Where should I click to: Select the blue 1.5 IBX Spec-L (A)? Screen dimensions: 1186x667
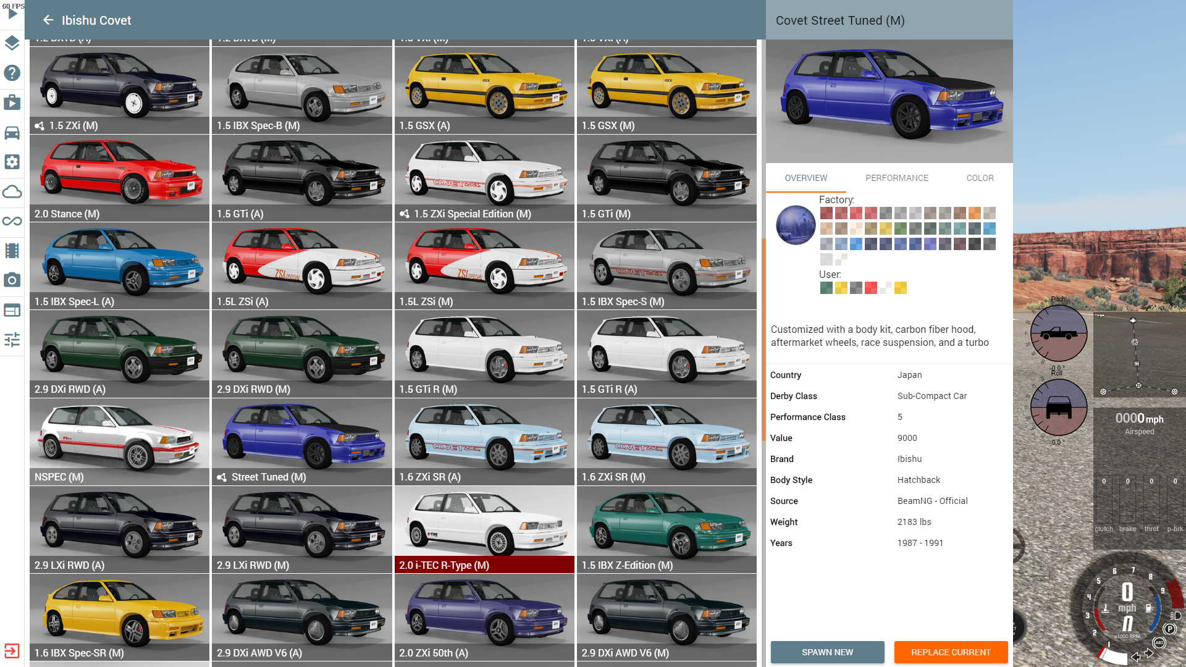(x=119, y=266)
